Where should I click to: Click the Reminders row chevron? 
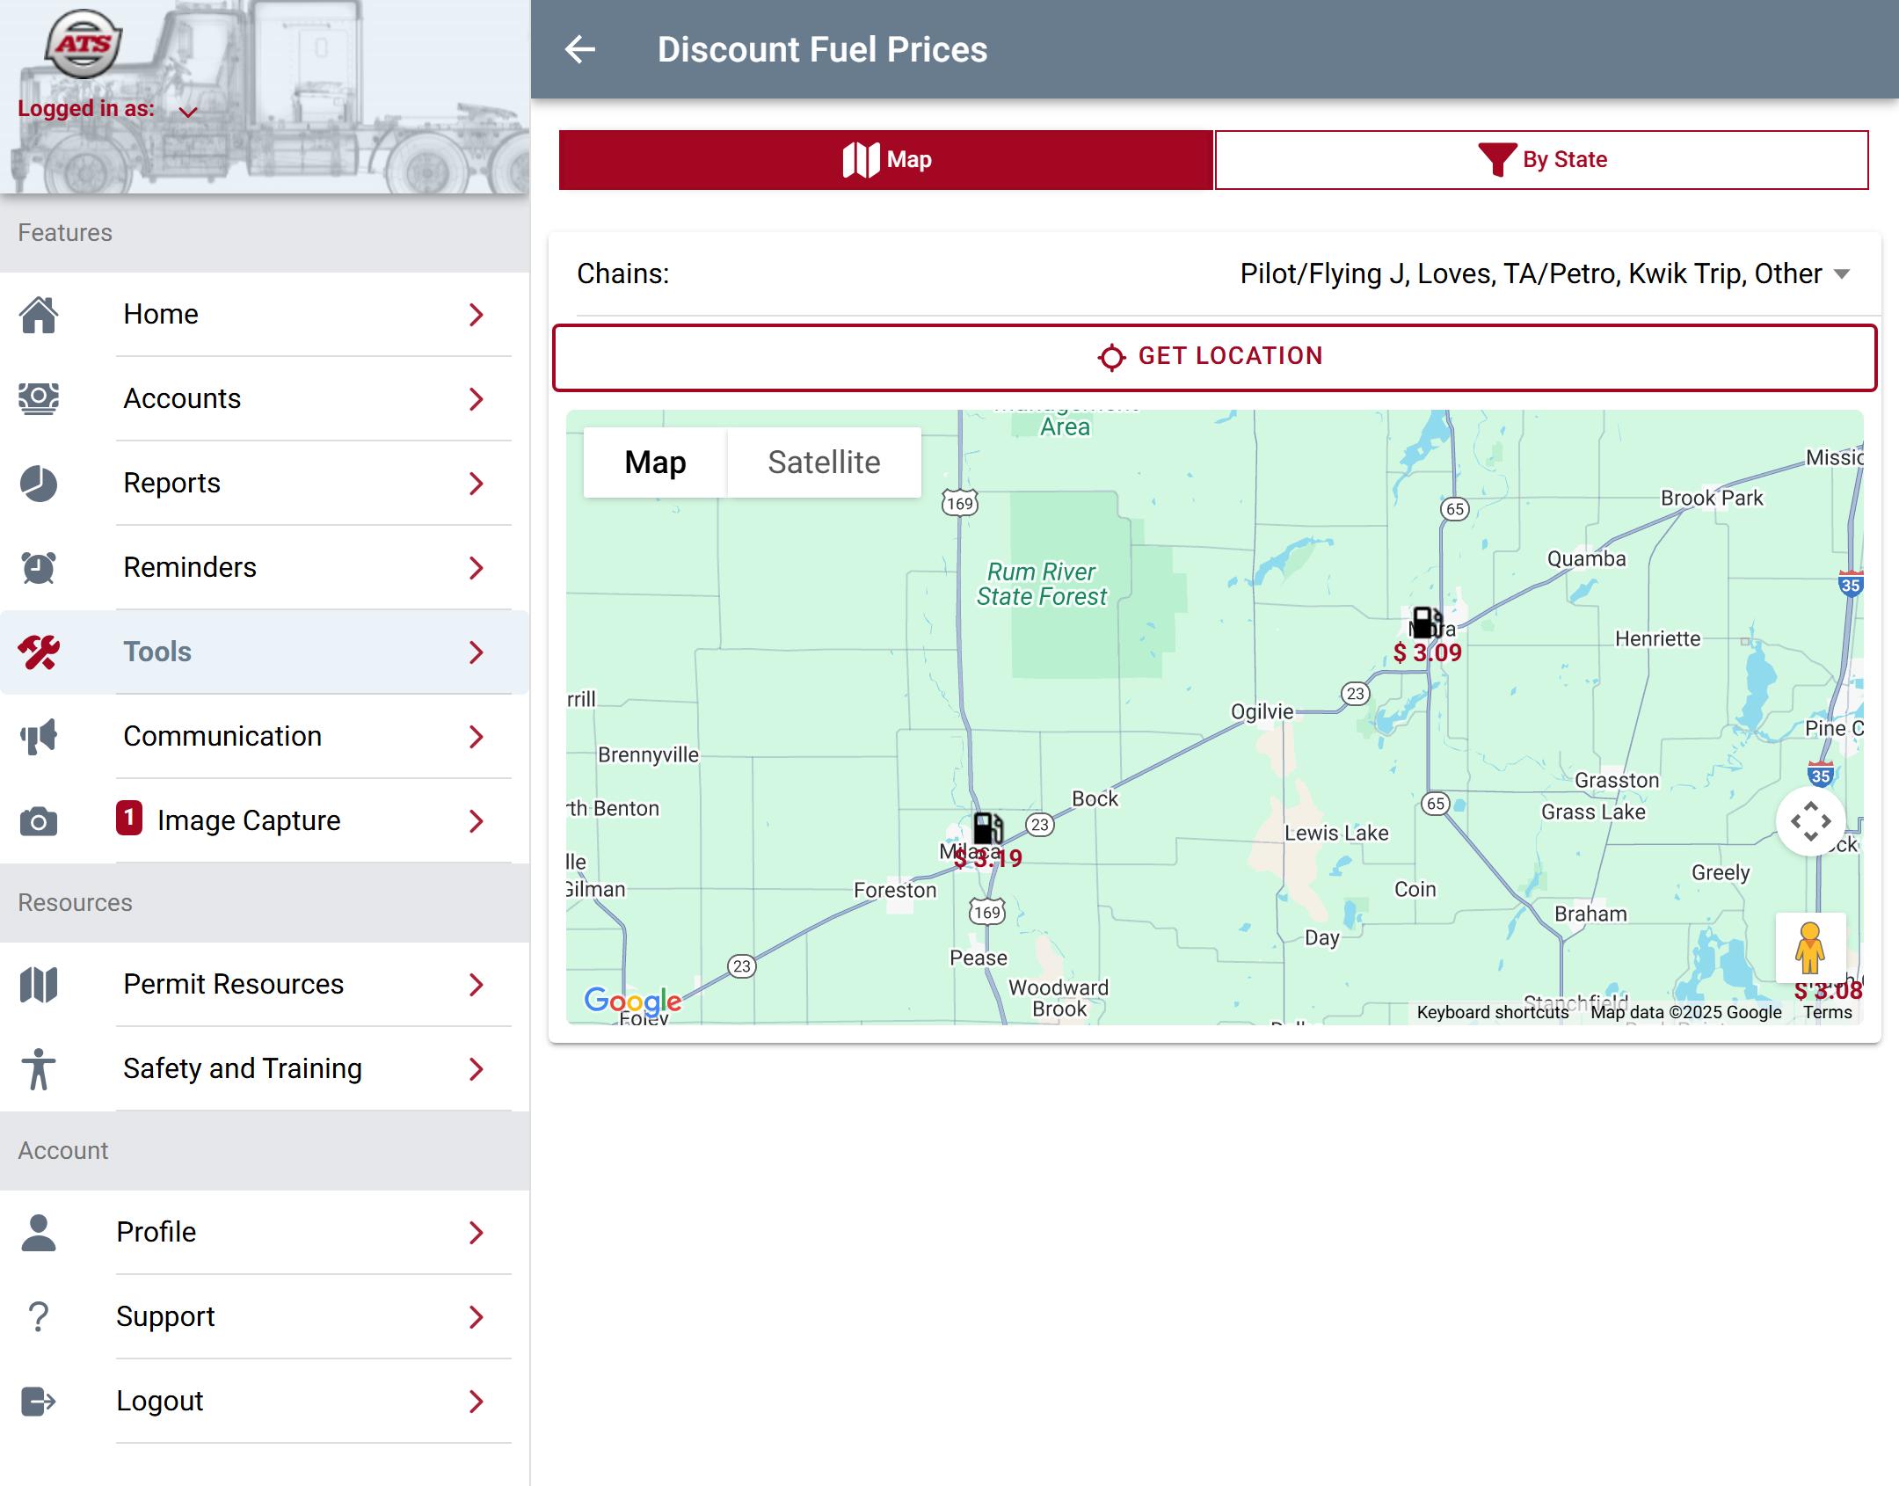(477, 567)
